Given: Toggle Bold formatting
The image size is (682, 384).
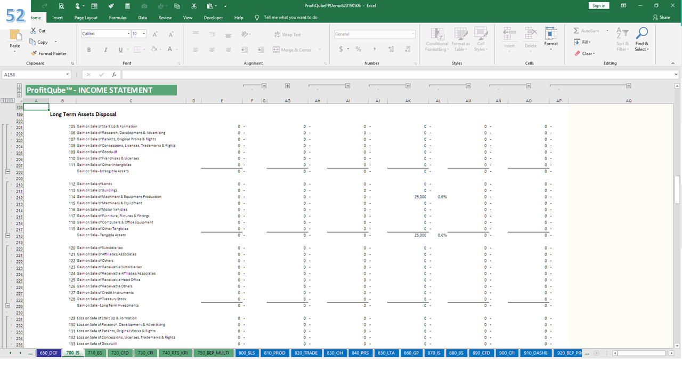Looking at the screenshot, I should [x=89, y=50].
